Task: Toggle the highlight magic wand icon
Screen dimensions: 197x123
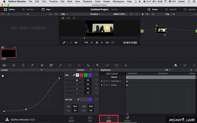Action: tap(74, 18)
